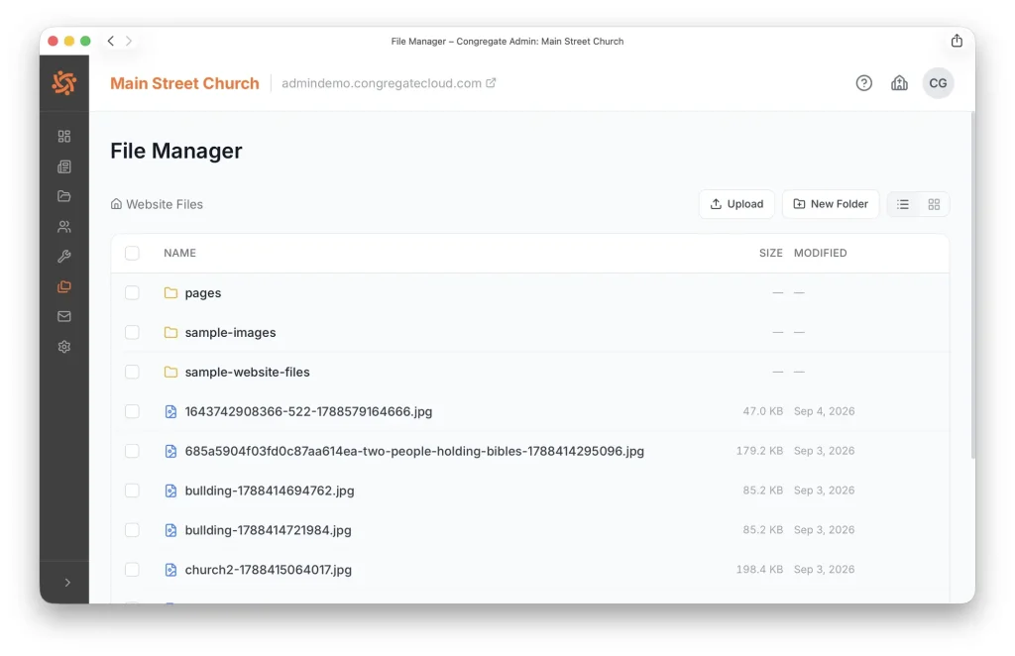The width and height of the screenshot is (1015, 656).
Task: Click the help question mark icon
Action: (x=863, y=83)
